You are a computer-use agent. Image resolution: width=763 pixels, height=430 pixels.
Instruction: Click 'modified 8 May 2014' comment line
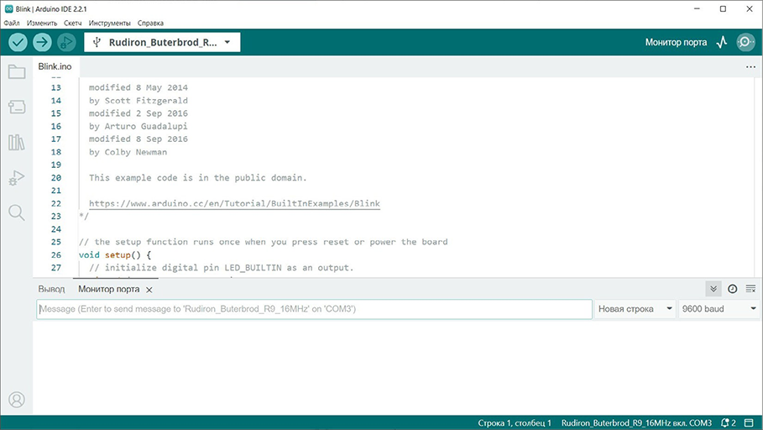click(138, 87)
